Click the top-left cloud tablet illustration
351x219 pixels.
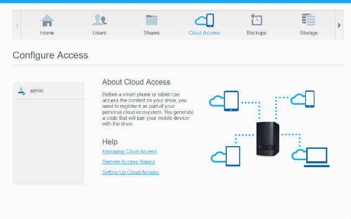(224, 101)
